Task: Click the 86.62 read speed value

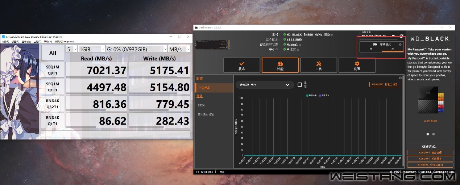Action: [x=96, y=120]
